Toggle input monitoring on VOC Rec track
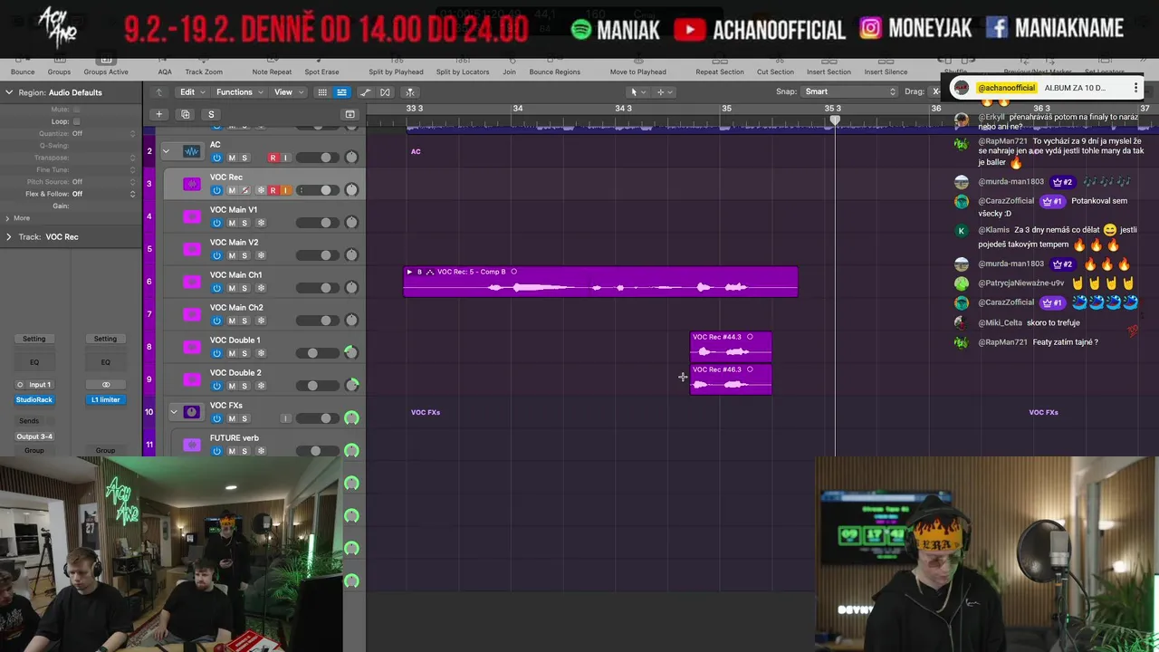This screenshot has height=652, width=1159. pos(285,190)
